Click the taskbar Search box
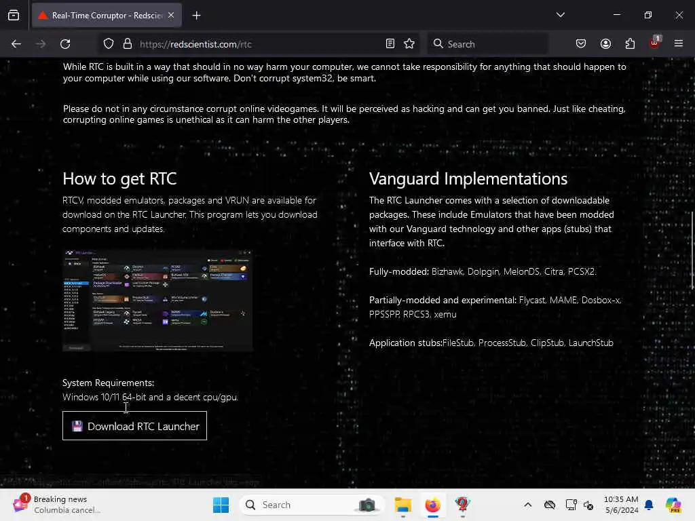The image size is (695, 521). [312, 505]
